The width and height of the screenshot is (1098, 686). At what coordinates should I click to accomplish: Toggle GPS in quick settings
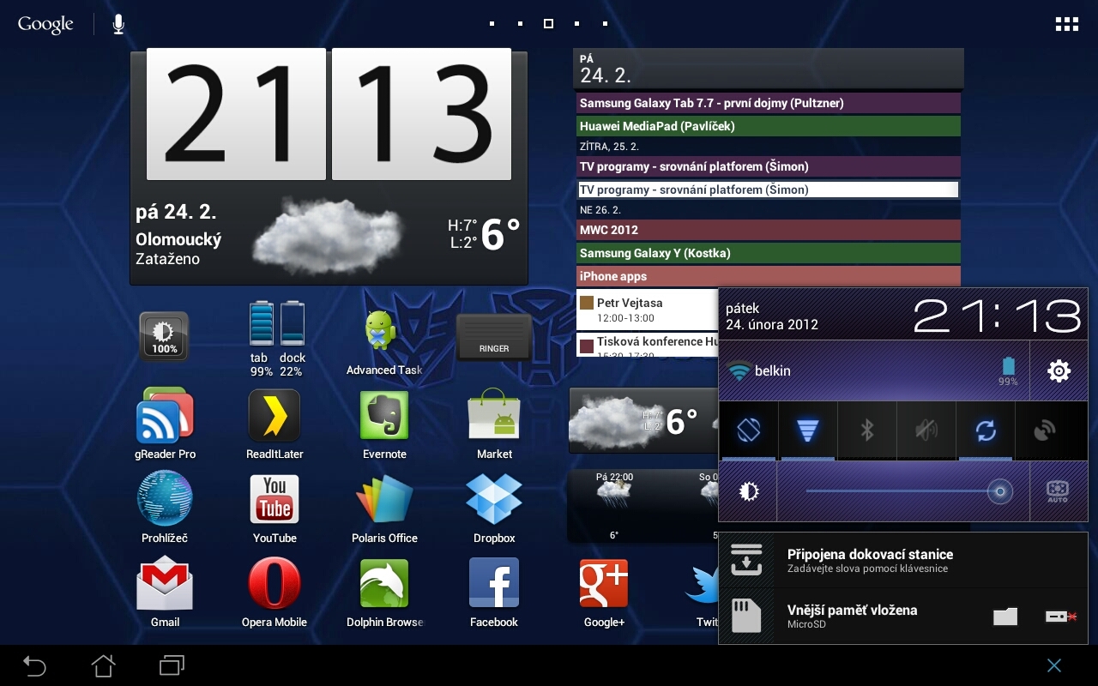pos(1045,430)
